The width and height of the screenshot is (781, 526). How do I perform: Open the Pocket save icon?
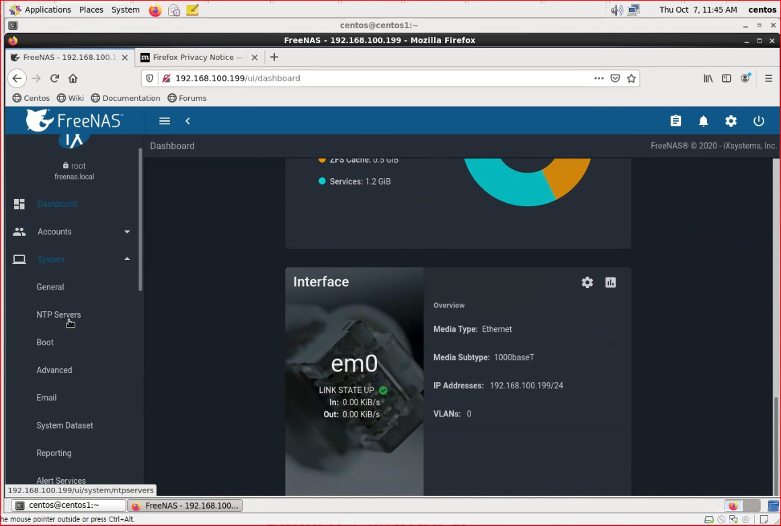(x=615, y=78)
